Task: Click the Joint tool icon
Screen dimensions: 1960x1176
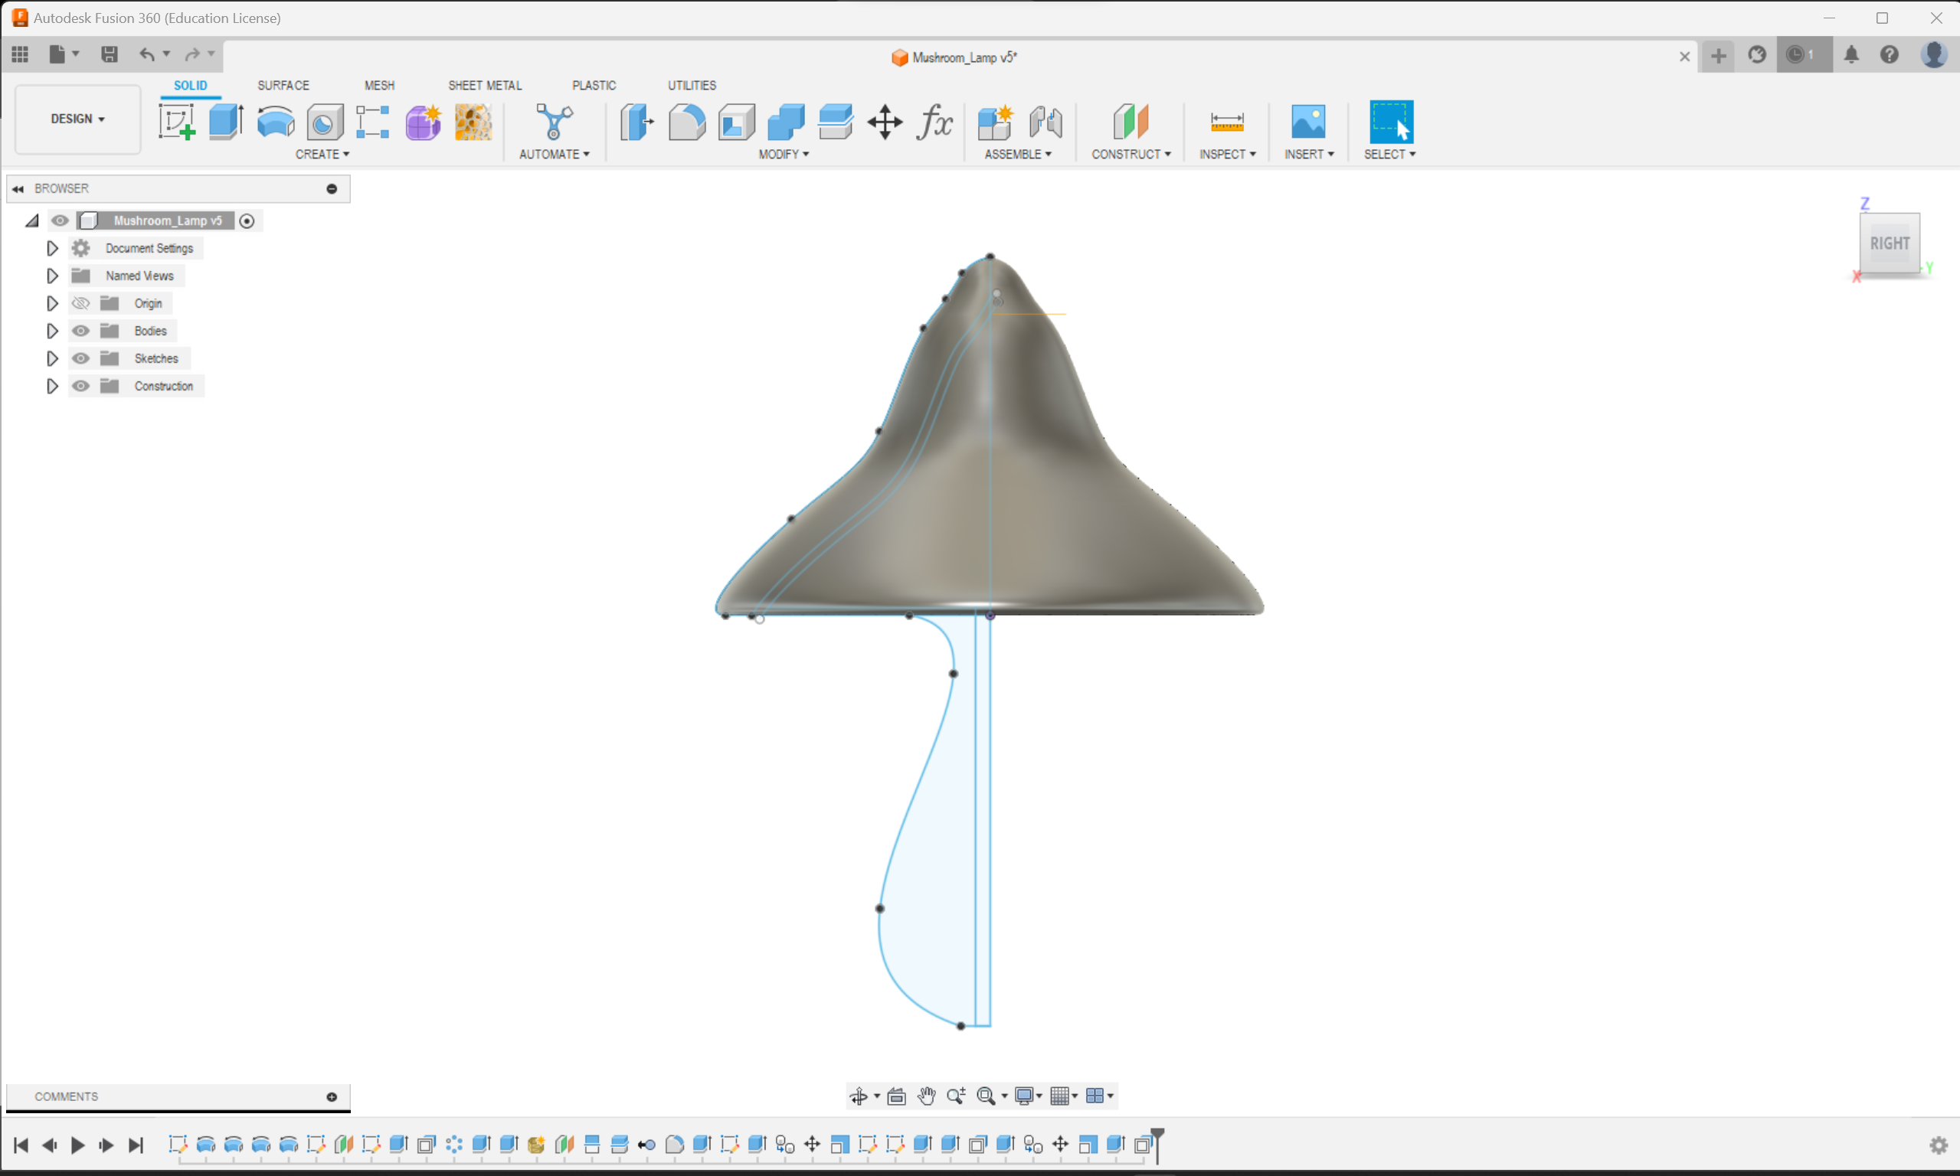Action: pyautogui.click(x=1045, y=122)
